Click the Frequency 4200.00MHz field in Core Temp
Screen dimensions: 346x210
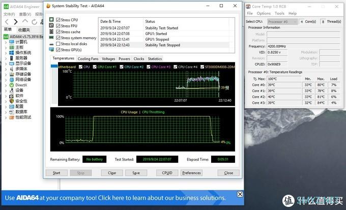(x=303, y=46)
